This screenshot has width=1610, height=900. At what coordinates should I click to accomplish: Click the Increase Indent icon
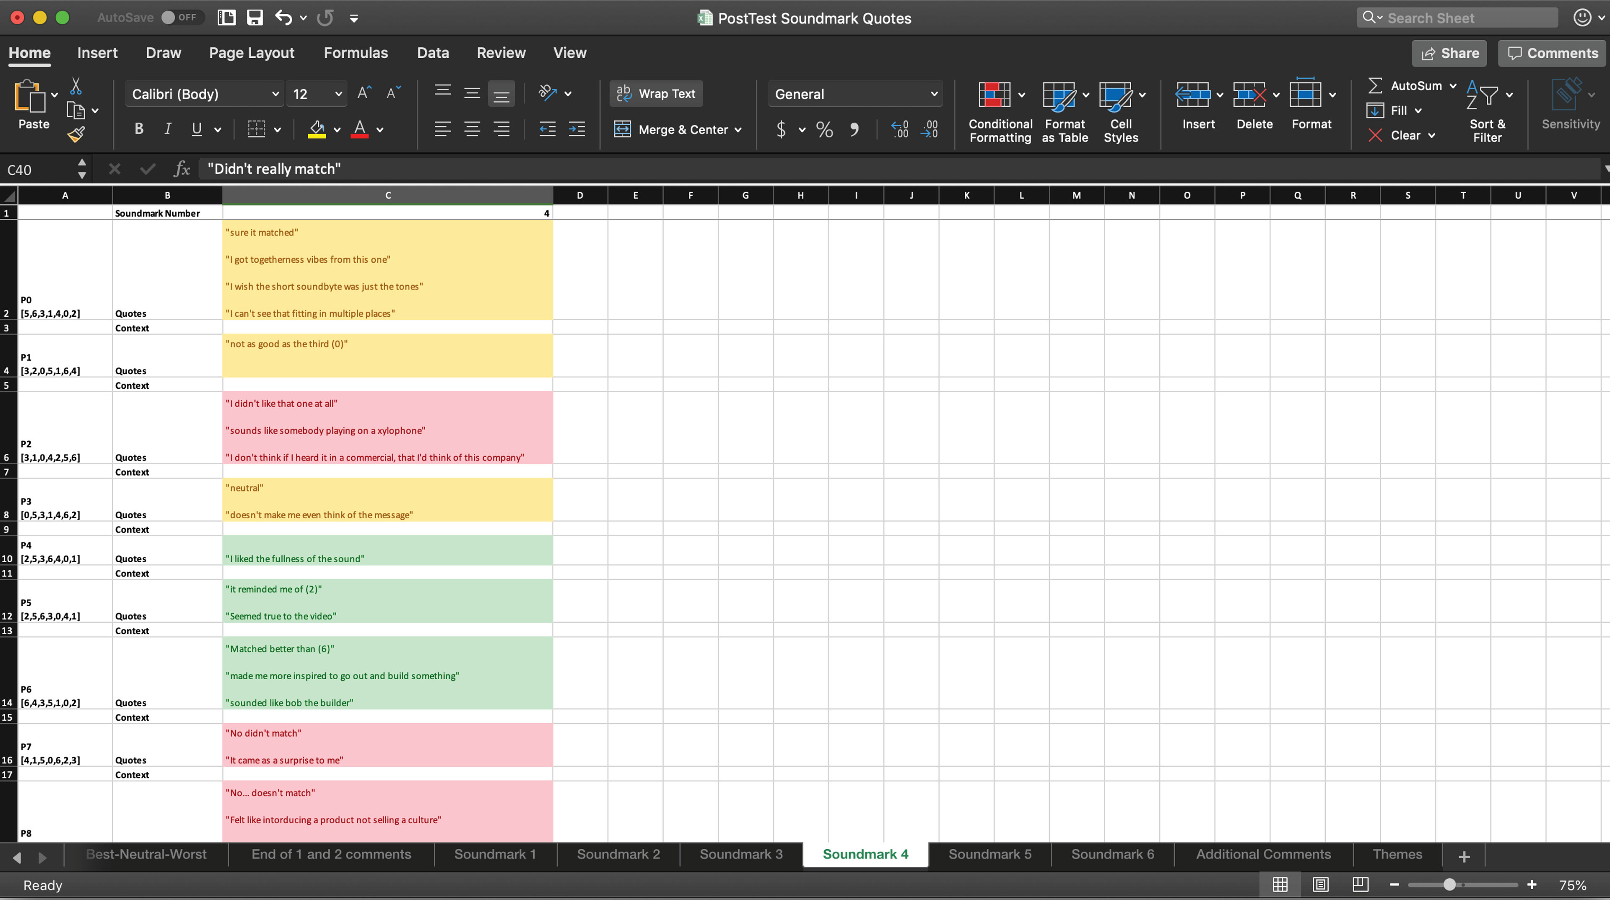(576, 129)
